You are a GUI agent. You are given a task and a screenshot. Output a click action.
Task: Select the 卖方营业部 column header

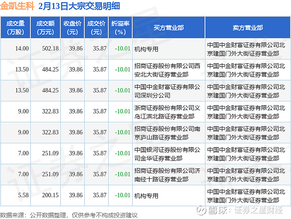tap(248, 28)
